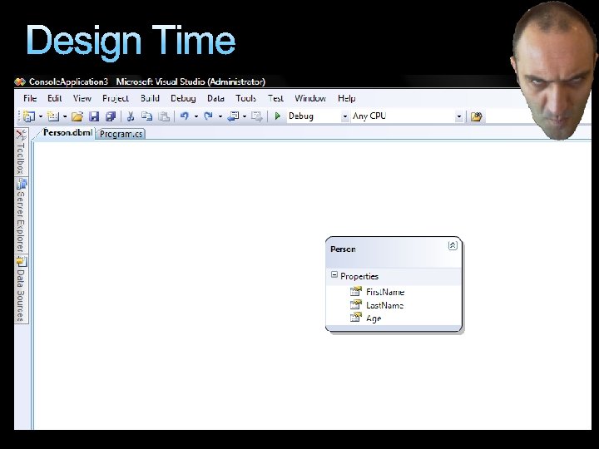This screenshot has width=599, height=449.
Task: Click the LastName property icon
Action: coord(356,304)
